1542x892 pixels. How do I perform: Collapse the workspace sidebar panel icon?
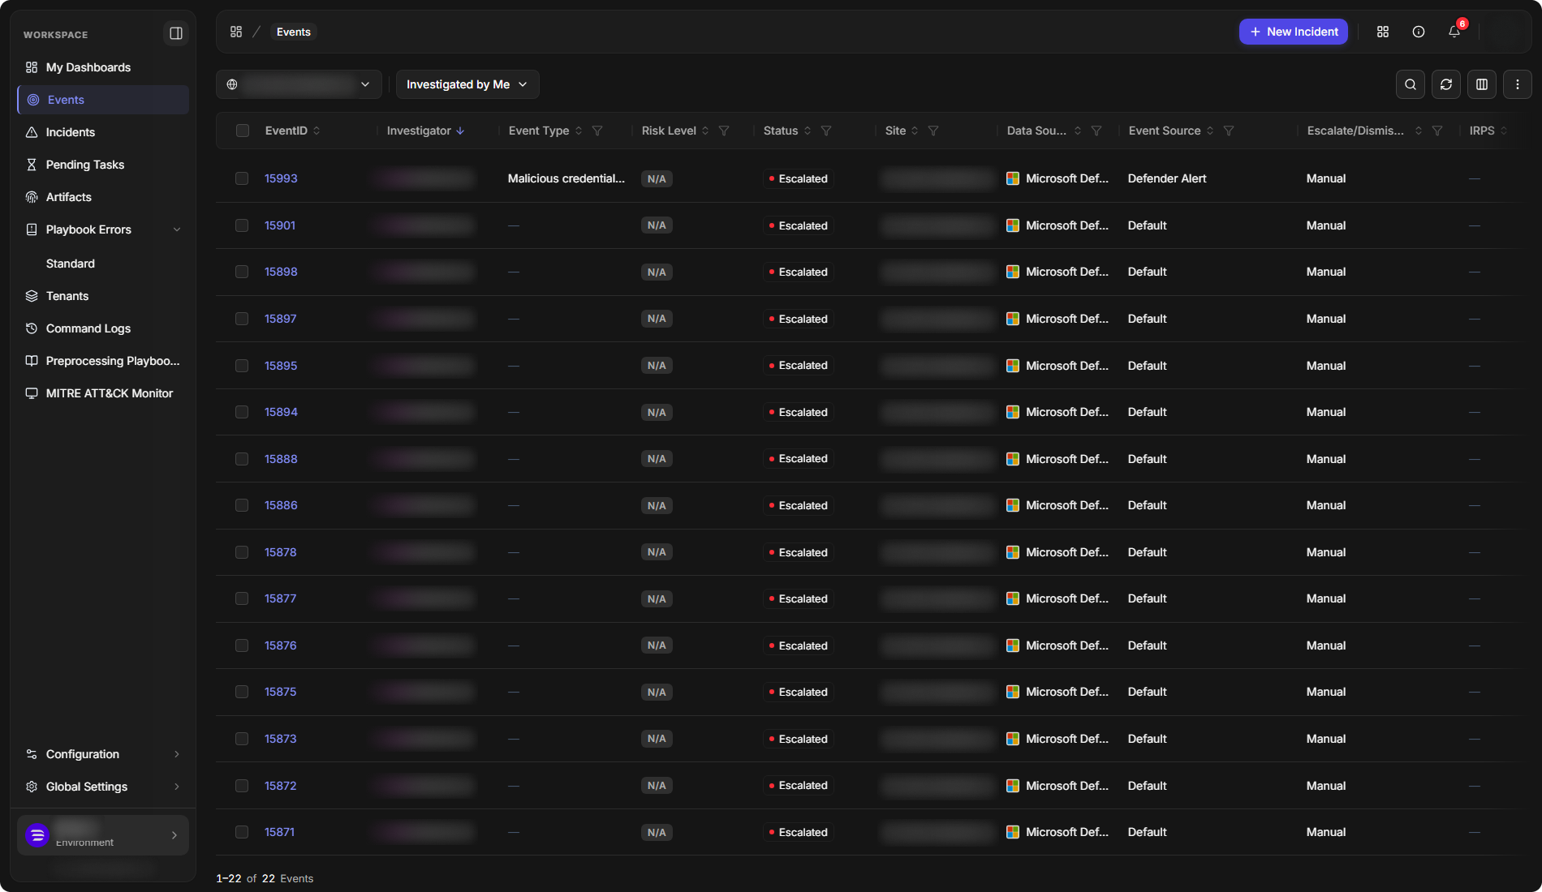click(175, 33)
